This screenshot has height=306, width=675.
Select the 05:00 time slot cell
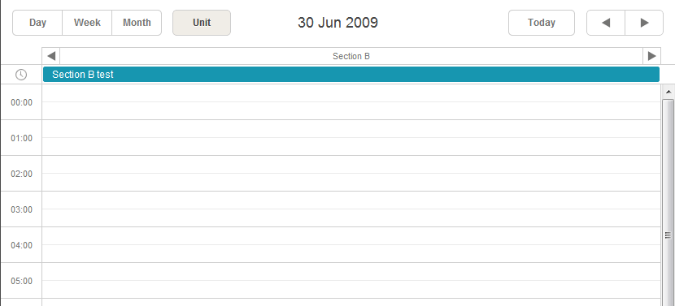coord(351,280)
